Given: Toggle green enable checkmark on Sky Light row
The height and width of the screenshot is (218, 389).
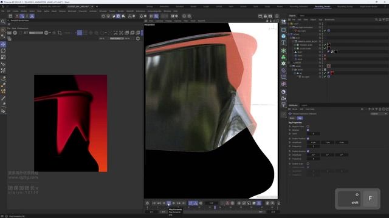Looking at the screenshot, I should pos(325,31).
